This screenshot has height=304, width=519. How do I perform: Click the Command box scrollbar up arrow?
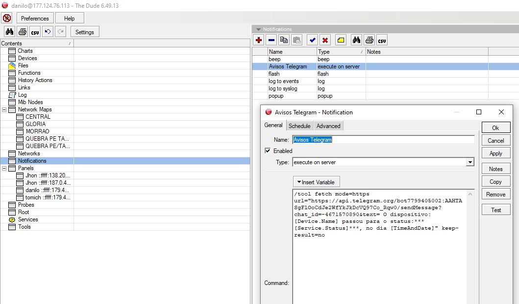click(x=470, y=194)
